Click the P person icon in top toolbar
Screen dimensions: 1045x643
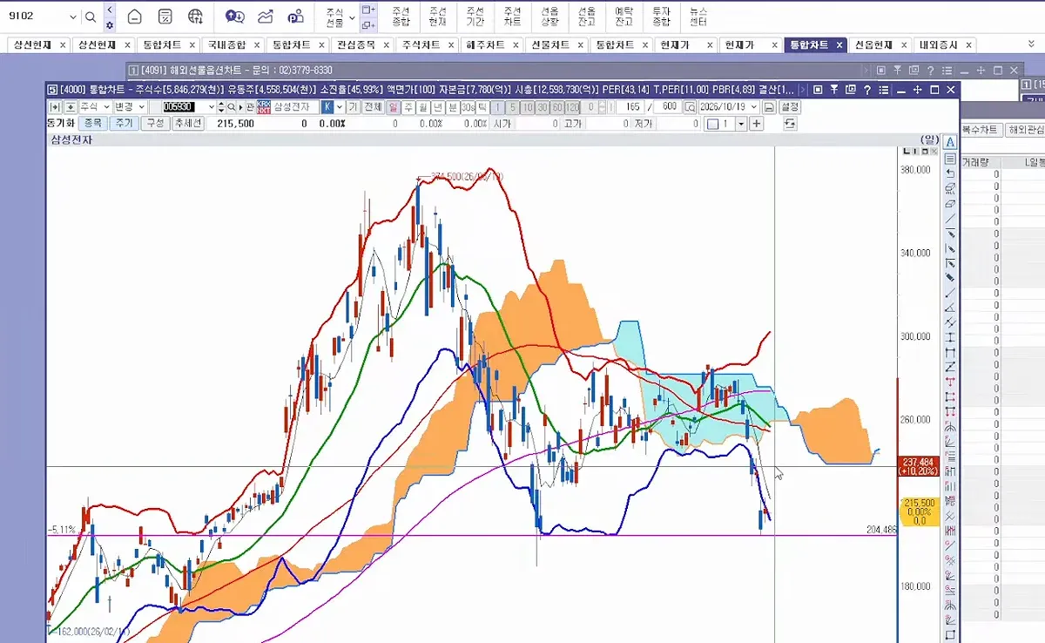[x=296, y=17]
